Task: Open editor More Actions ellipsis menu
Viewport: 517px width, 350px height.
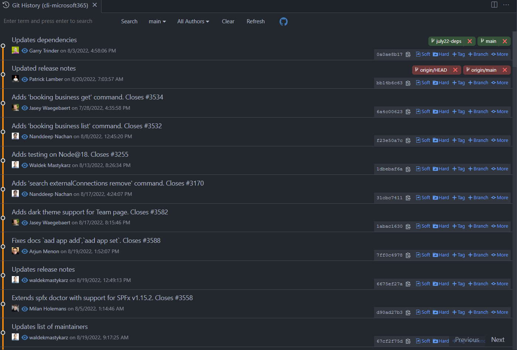Action: click(506, 5)
